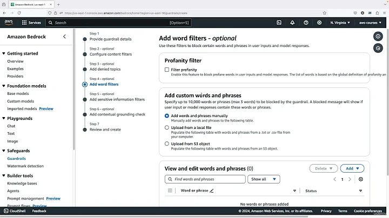Open CloudShell icon in top navigation bar
Screen dimensions: 389x218
coord(279,23)
